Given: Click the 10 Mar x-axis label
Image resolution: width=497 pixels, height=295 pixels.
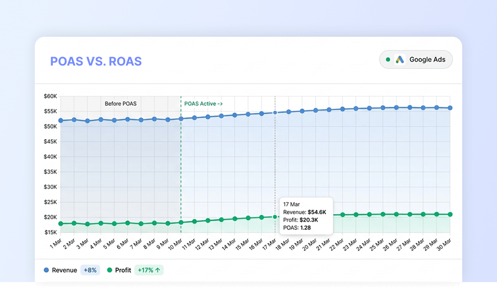Looking at the screenshot, I should 175,244.
